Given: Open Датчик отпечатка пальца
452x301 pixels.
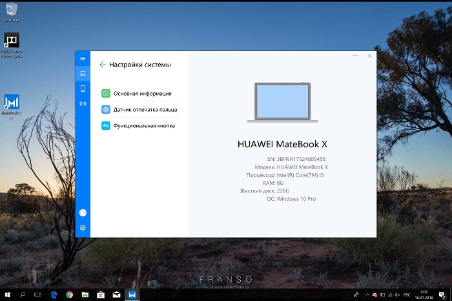Looking at the screenshot, I should (140, 110).
